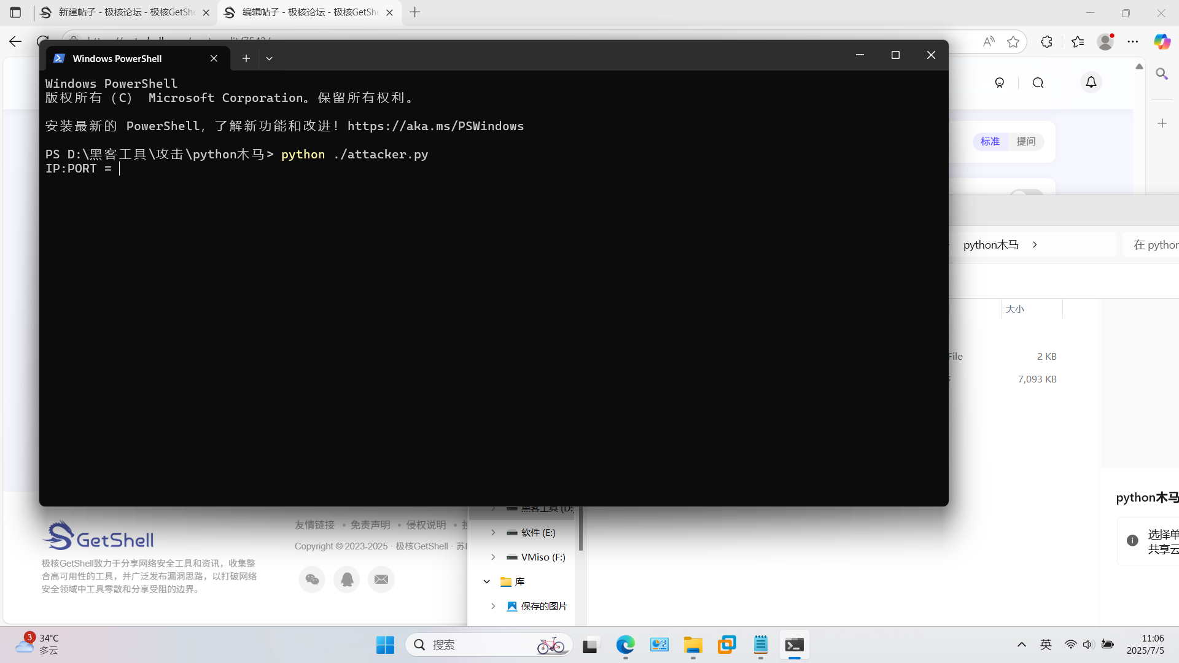Screen dimensions: 1179x663
Task: Go back in the Edge browser
Action: (15, 41)
